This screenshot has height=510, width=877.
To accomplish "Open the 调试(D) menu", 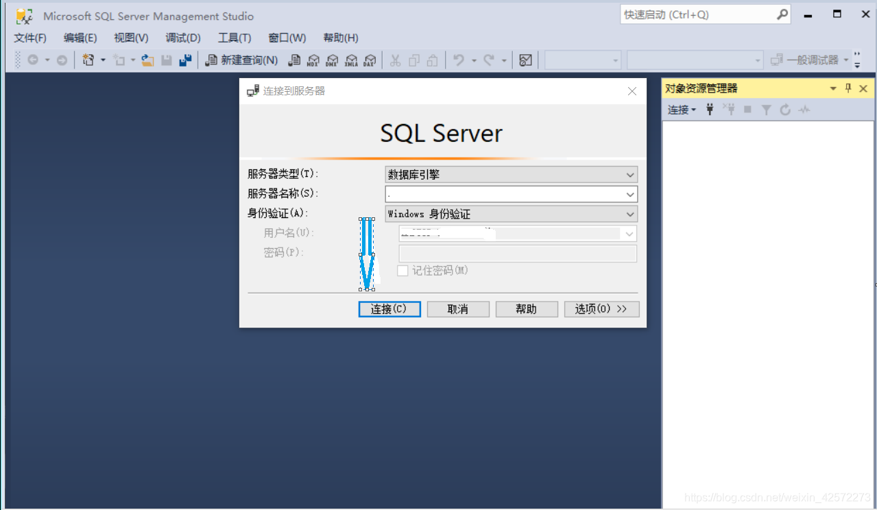I will [x=183, y=38].
